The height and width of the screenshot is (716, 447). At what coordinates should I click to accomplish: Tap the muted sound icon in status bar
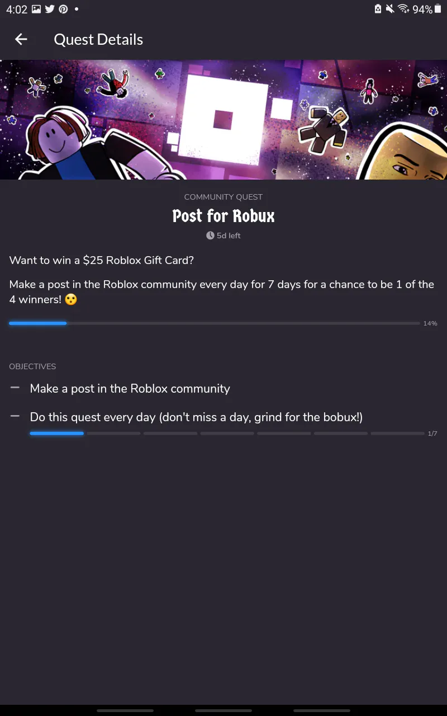390,9
